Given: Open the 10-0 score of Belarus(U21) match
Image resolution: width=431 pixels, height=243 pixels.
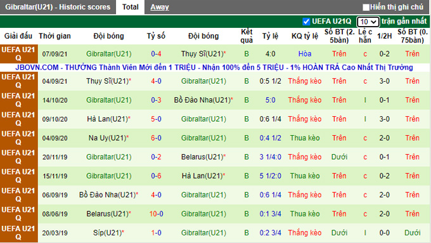Looking at the screenshot, I should 156,214.
